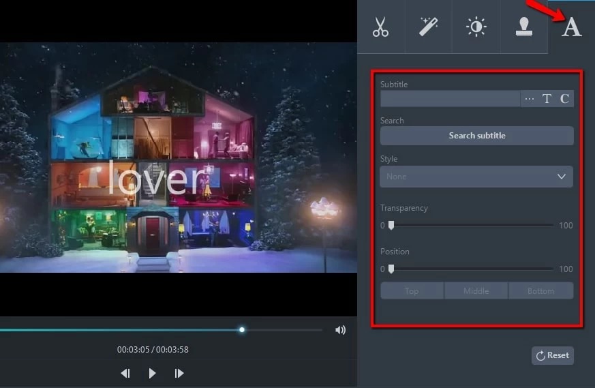The image size is (595, 388).
Task: Open subtitle color C icon
Action: [x=564, y=99]
